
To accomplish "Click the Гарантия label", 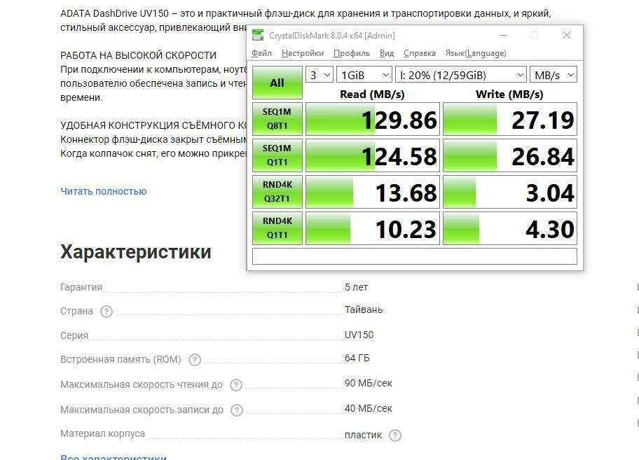I will pos(81,287).
